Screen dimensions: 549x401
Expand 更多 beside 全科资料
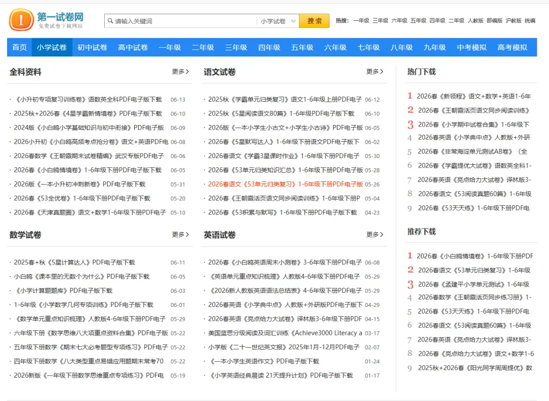180,71
